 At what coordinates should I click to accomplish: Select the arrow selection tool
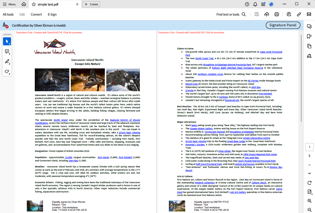click(x=7, y=41)
